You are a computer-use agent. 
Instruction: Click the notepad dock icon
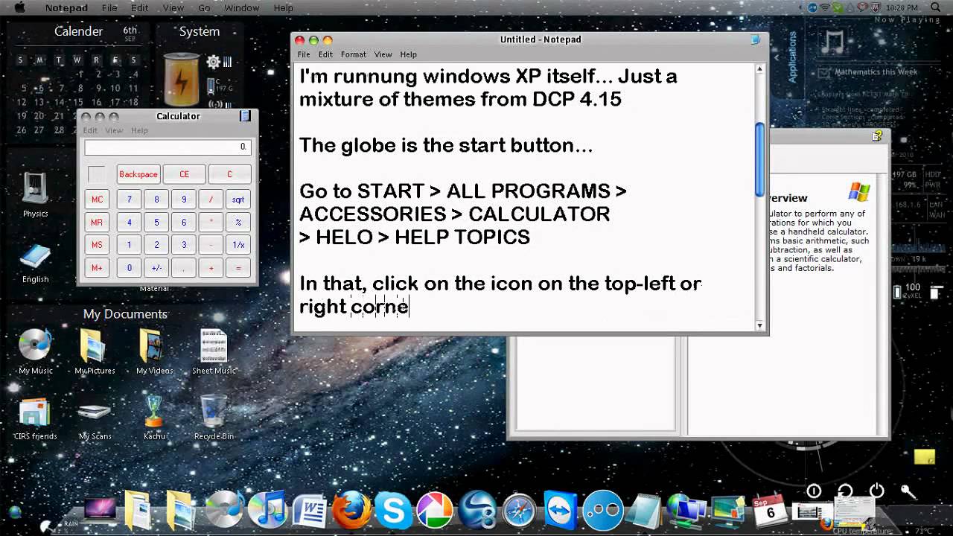(643, 511)
